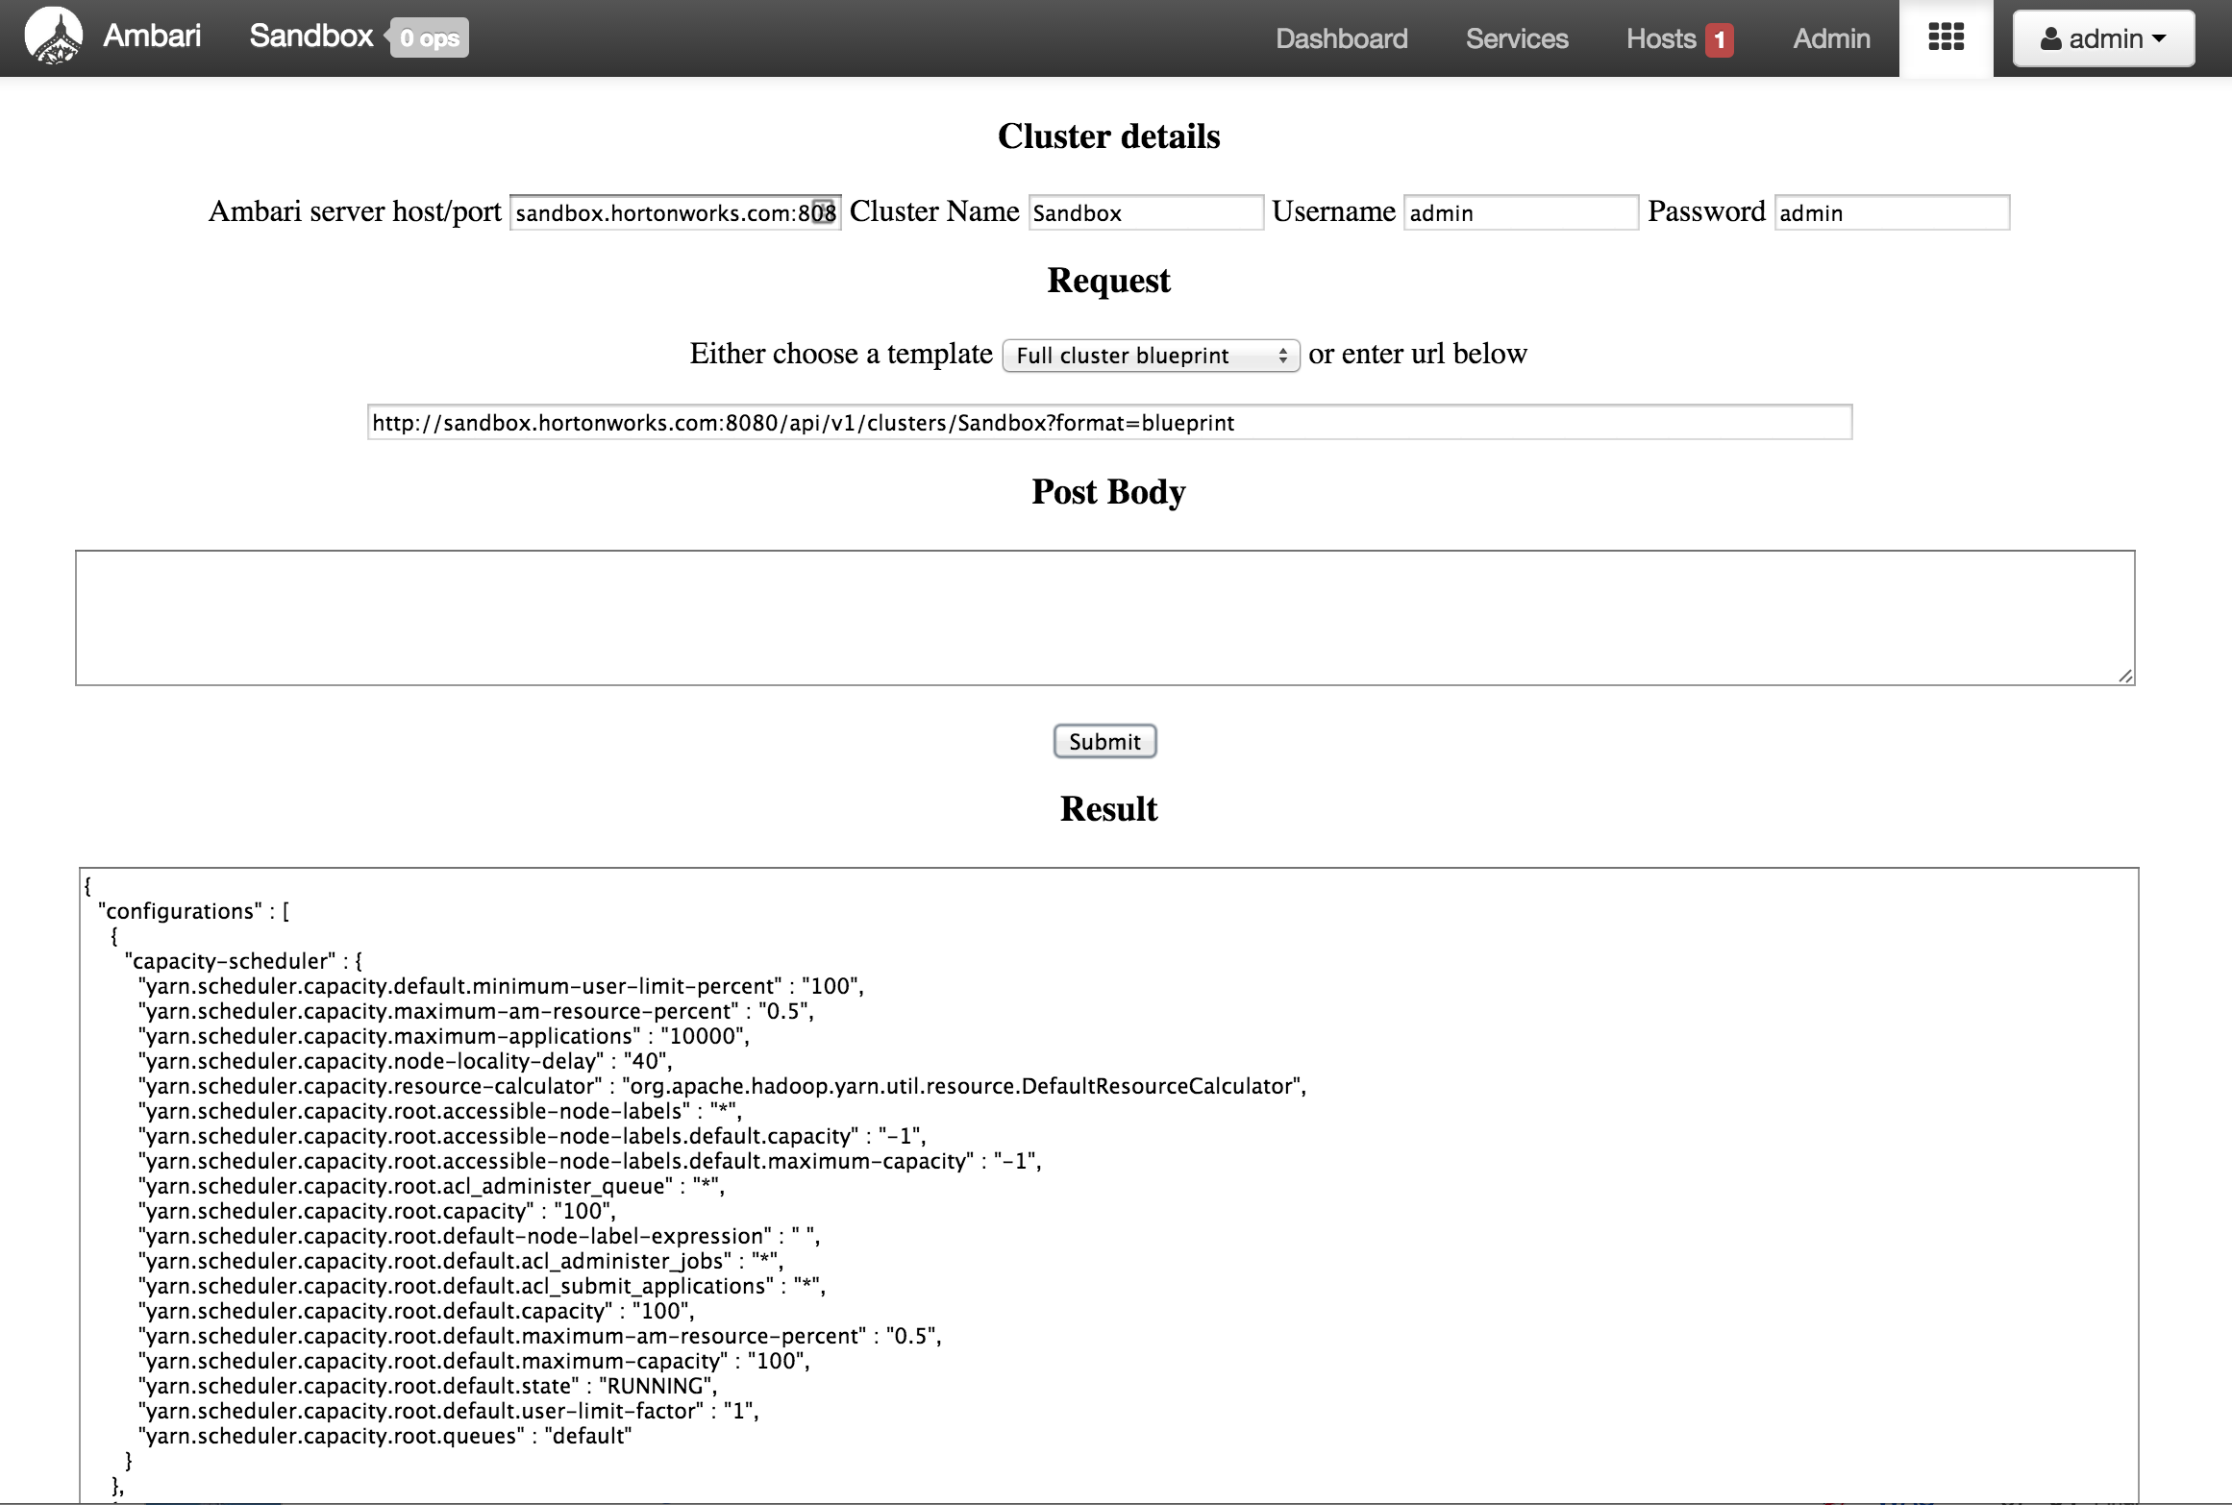The width and height of the screenshot is (2232, 1505).
Task: Click the request URL text box
Action: 1109,423
